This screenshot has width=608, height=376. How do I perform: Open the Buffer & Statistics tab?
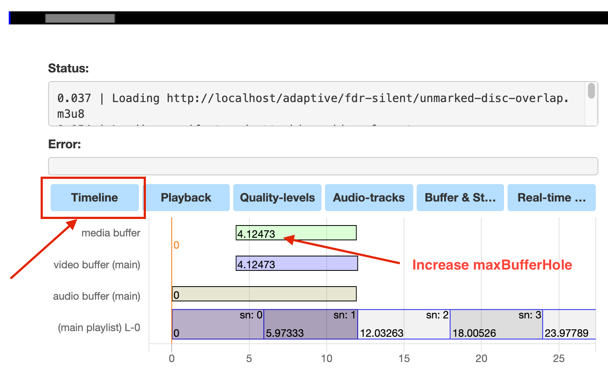click(460, 197)
